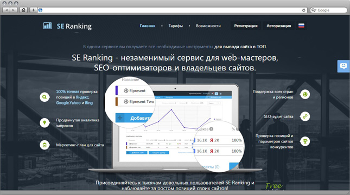The height and width of the screenshot is (195, 350).
Task: Open the Тарифы menu item
Action: coord(176,26)
